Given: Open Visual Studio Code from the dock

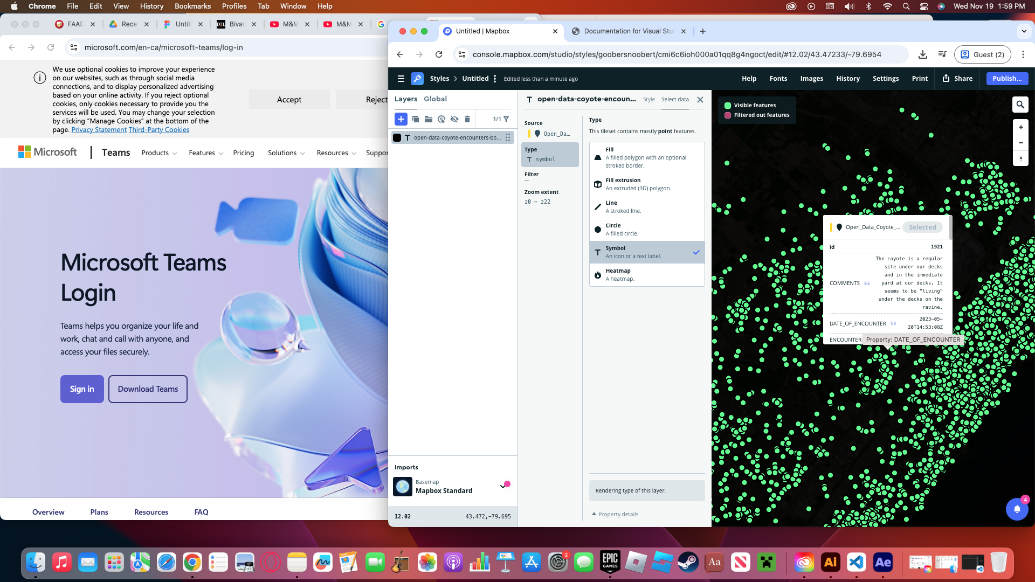Looking at the screenshot, I should point(857,563).
